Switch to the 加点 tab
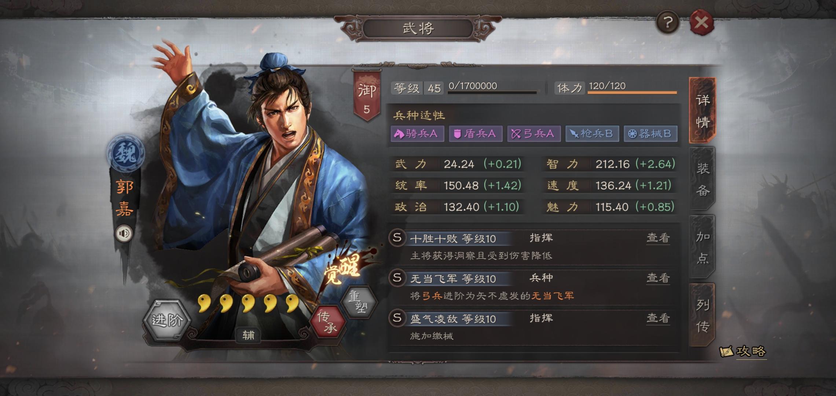Image resolution: width=836 pixels, height=396 pixels. point(703,247)
